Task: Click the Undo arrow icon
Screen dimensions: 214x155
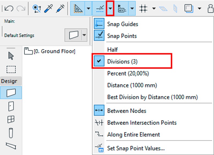Action: coord(9,9)
